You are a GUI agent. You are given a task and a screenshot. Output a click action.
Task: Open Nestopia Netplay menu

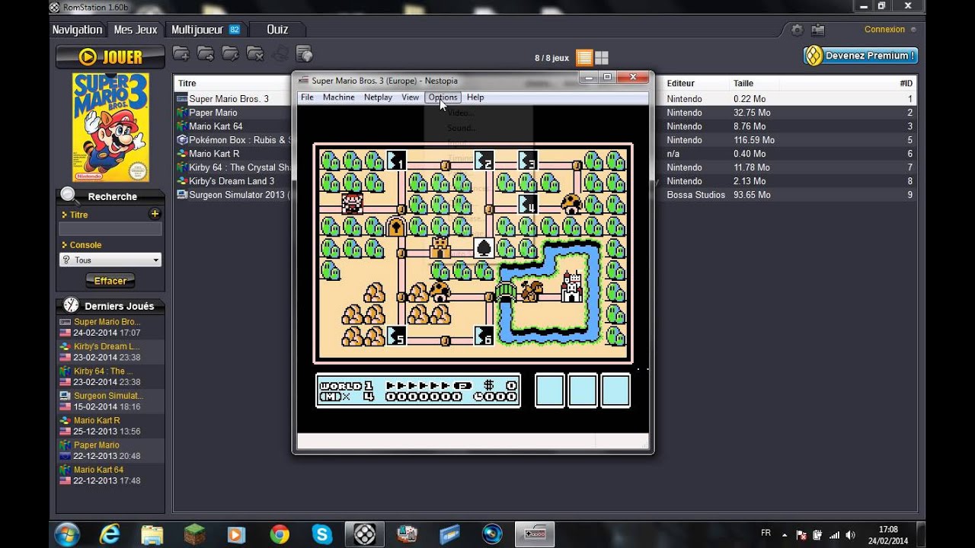[378, 97]
